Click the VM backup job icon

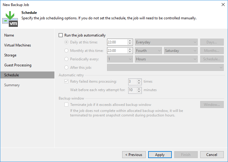(10, 19)
